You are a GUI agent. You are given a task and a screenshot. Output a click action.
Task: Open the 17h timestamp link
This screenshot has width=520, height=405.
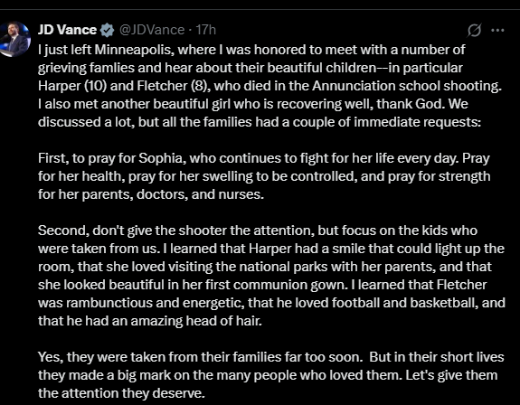[205, 30]
